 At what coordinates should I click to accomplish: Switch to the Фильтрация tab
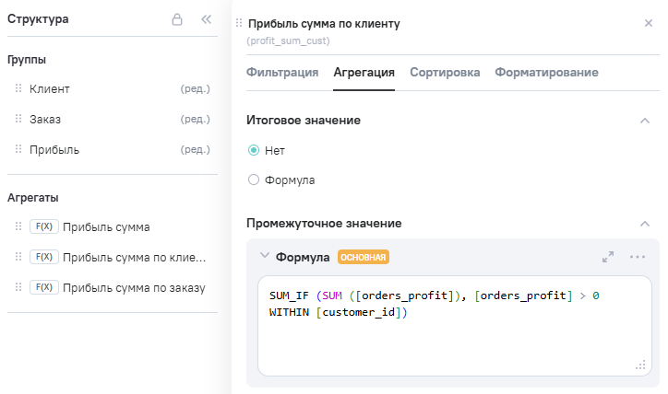(x=282, y=73)
